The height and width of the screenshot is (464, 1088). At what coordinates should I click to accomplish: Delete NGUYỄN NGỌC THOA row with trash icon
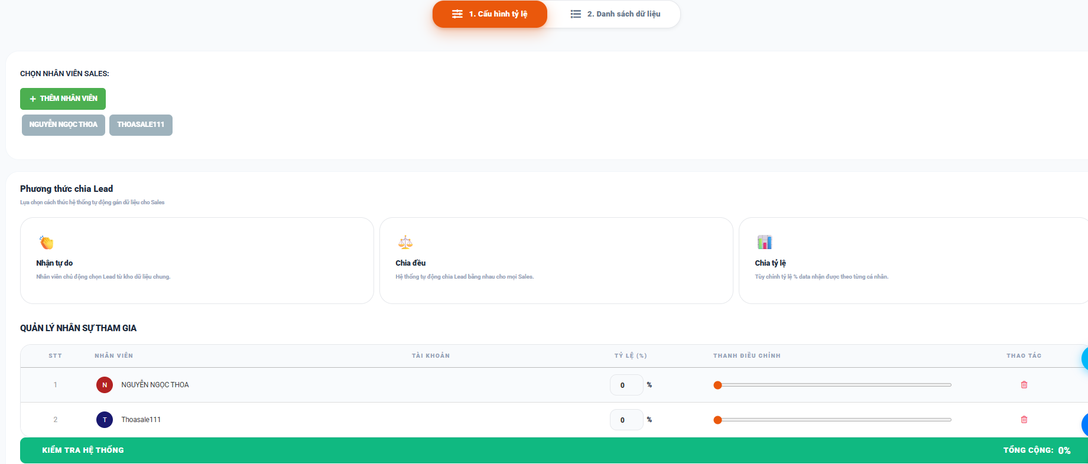1024,385
